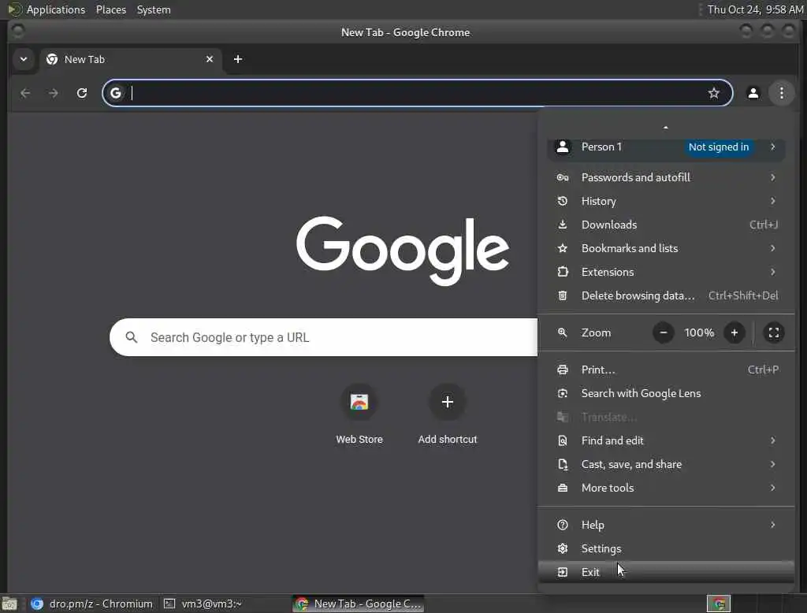Open the tab search dropdown arrow
This screenshot has width=807, height=613.
coord(24,59)
